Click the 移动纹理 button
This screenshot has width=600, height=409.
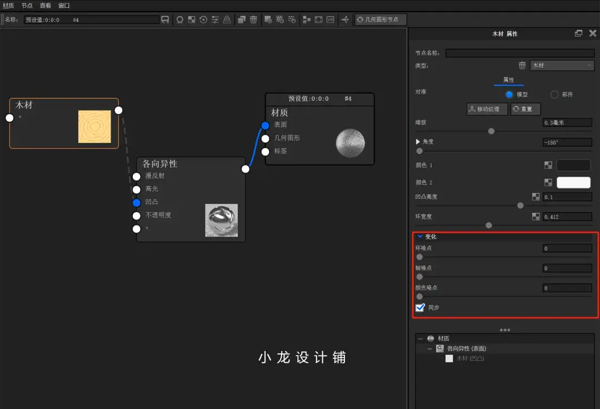[487, 109]
